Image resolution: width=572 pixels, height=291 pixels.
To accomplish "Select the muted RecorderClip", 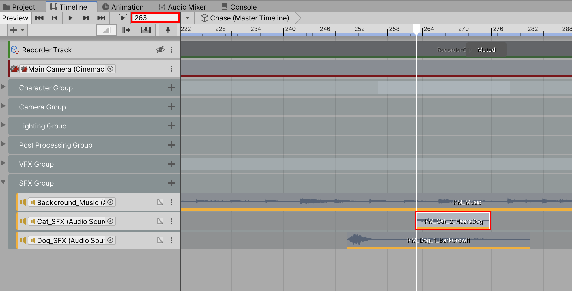I will click(376, 50).
